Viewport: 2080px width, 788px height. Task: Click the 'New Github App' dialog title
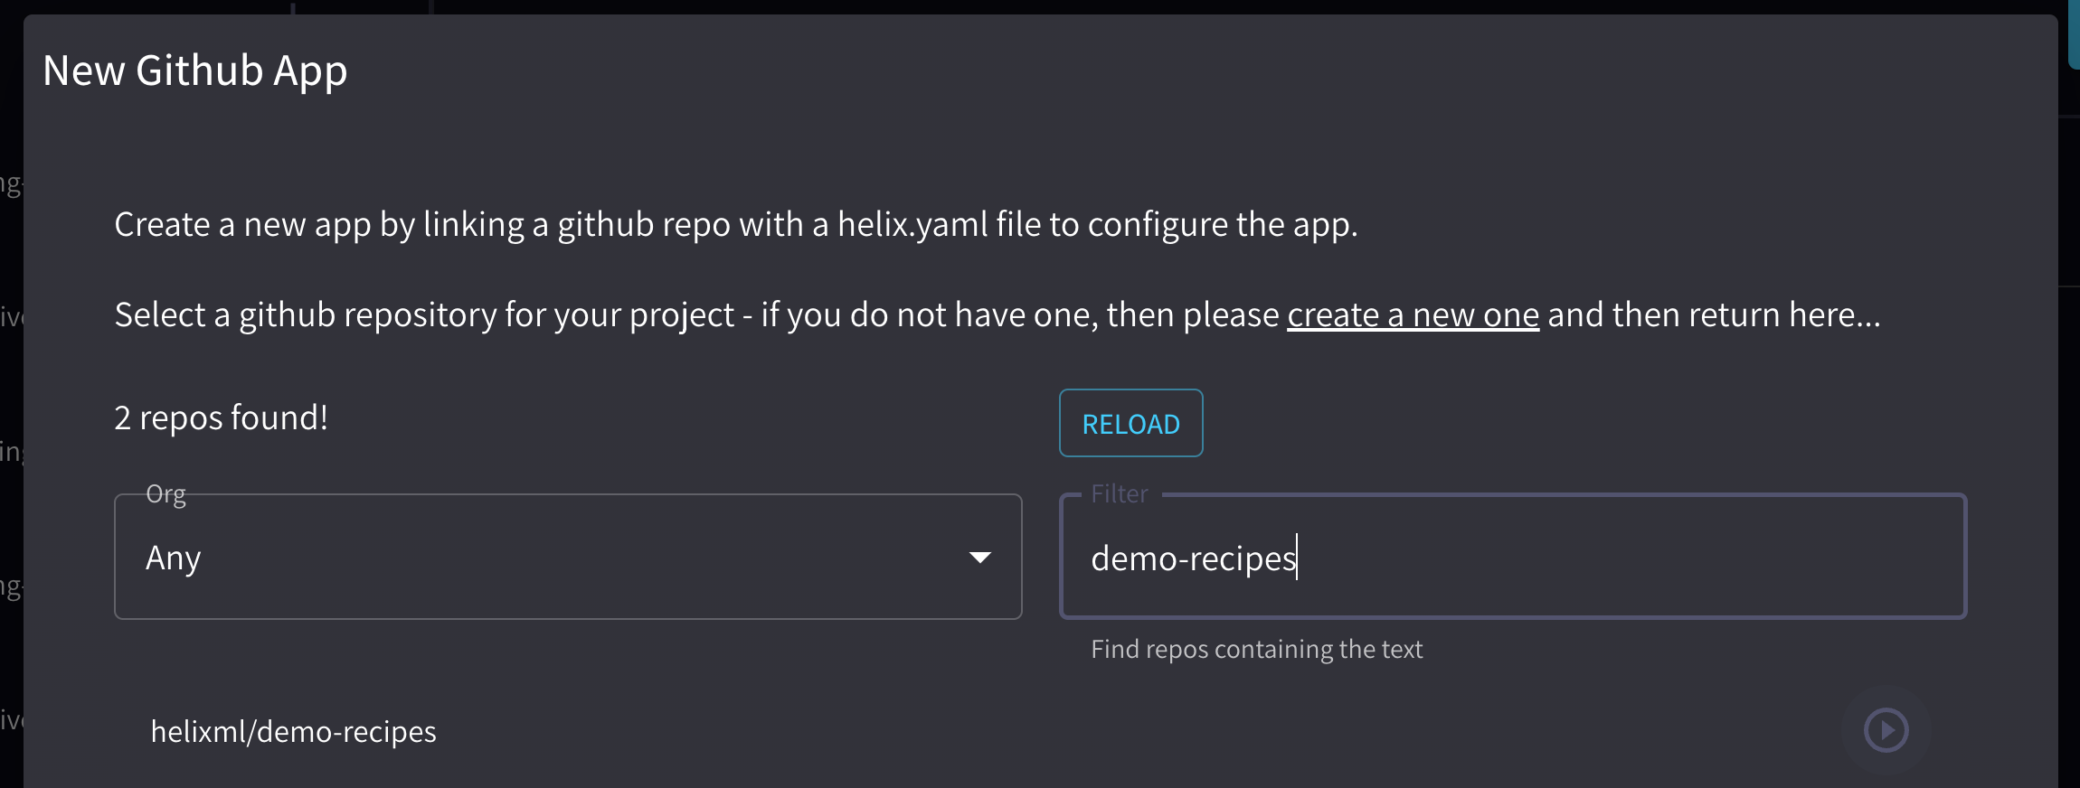194,70
